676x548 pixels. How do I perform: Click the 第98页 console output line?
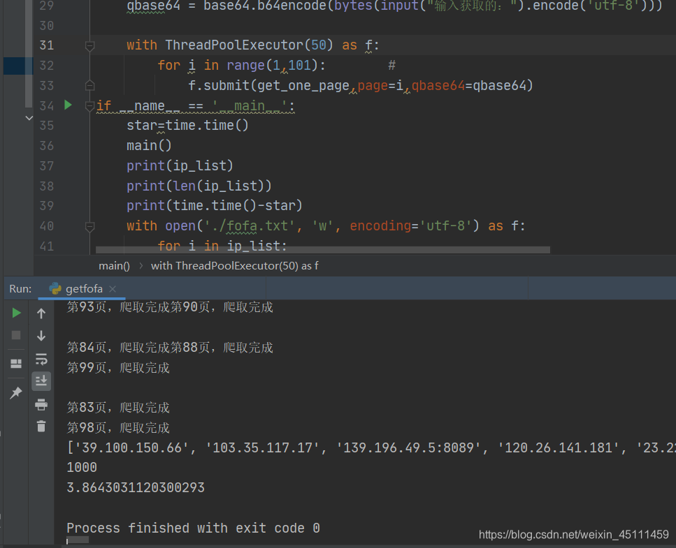(118, 428)
